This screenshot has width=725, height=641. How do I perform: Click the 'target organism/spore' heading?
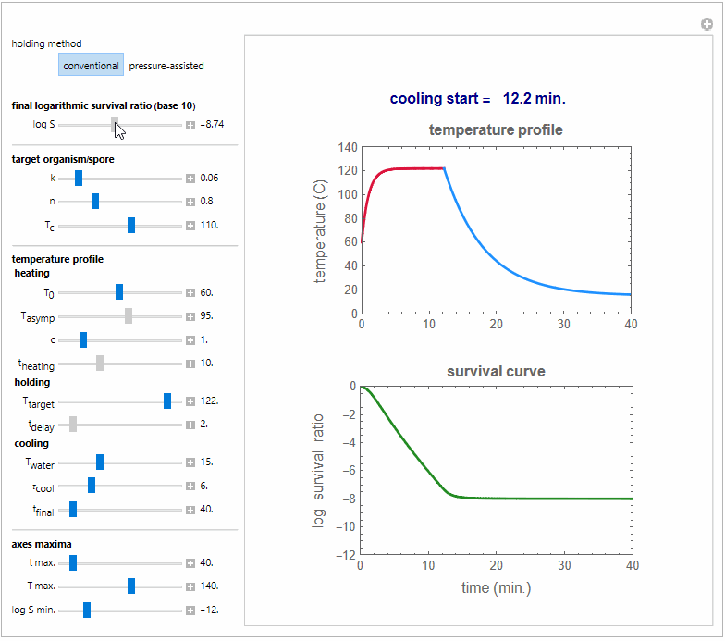[63, 159]
